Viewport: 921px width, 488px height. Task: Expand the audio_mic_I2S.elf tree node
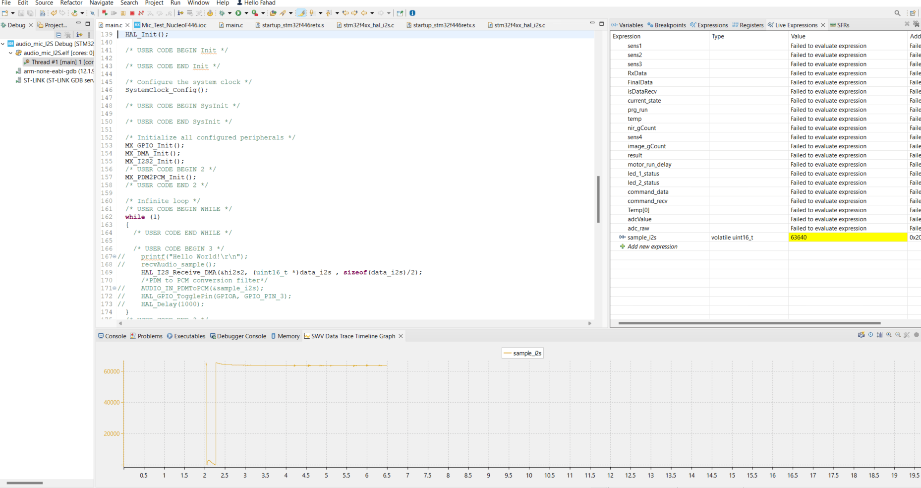[x=11, y=53]
